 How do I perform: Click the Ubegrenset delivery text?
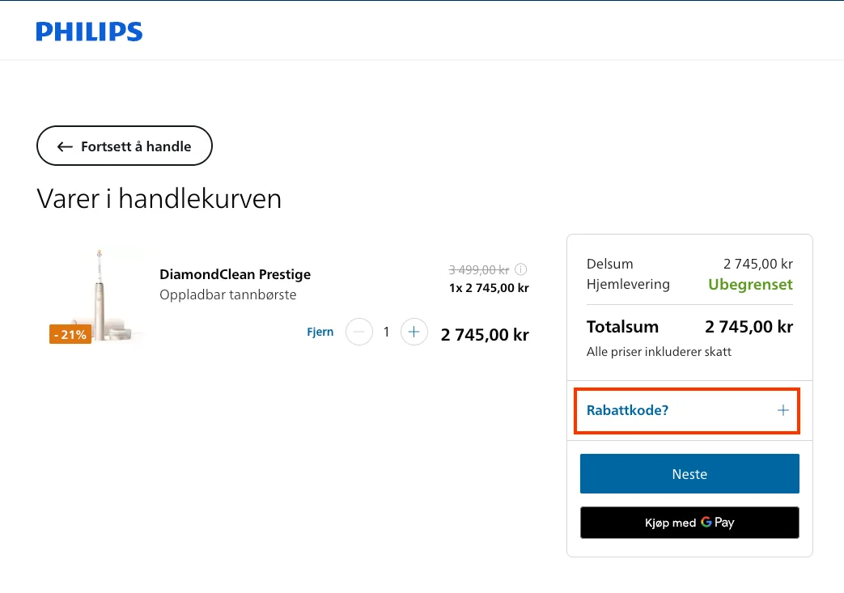coord(750,284)
